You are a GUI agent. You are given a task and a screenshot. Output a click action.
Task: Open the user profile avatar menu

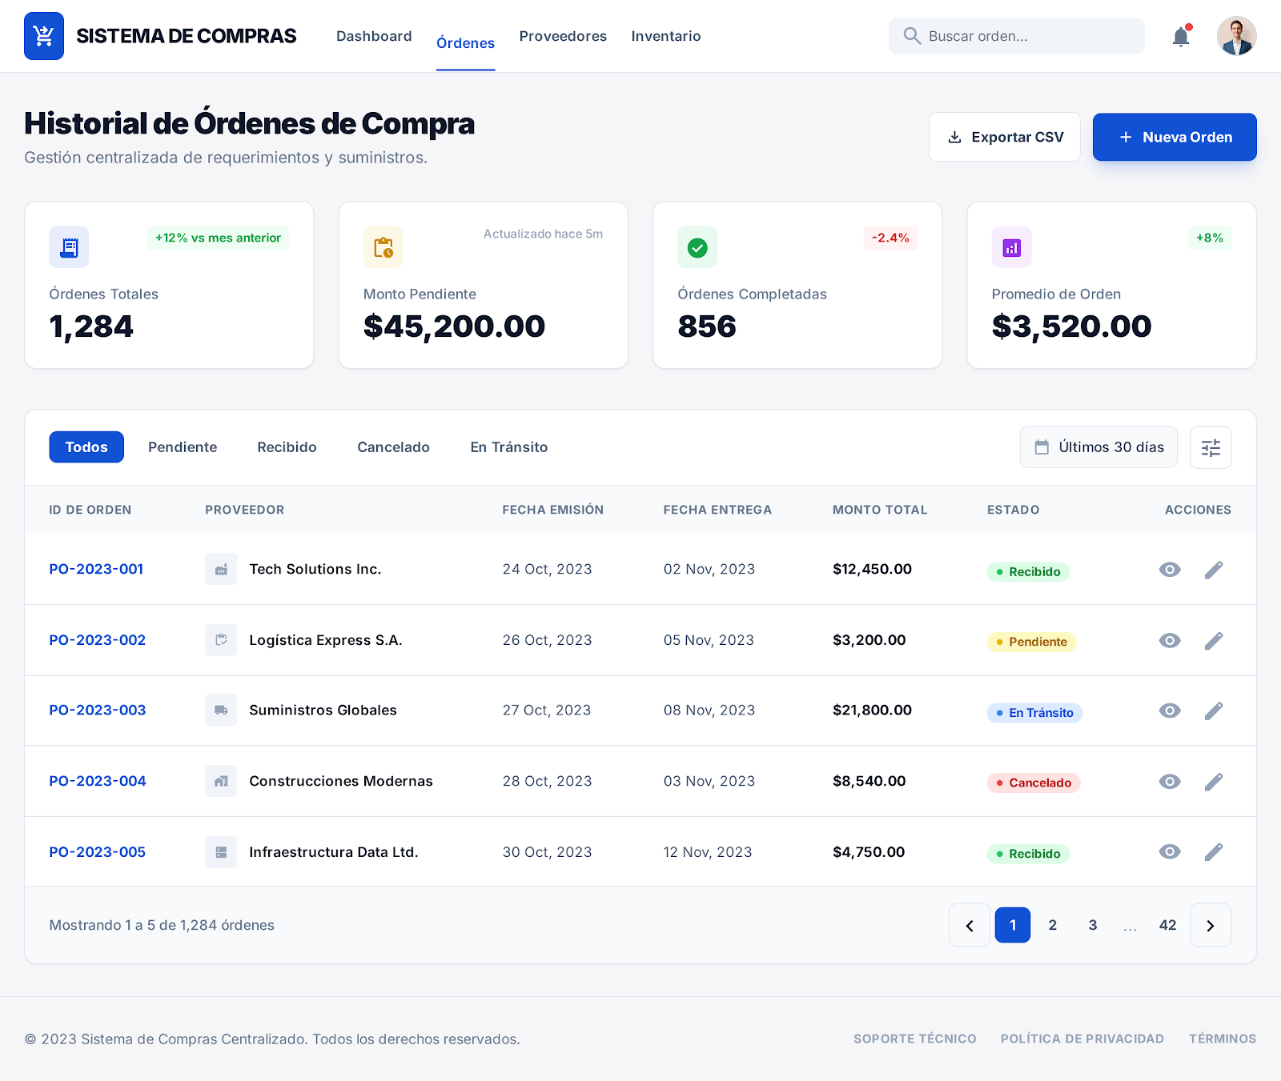coord(1236,37)
